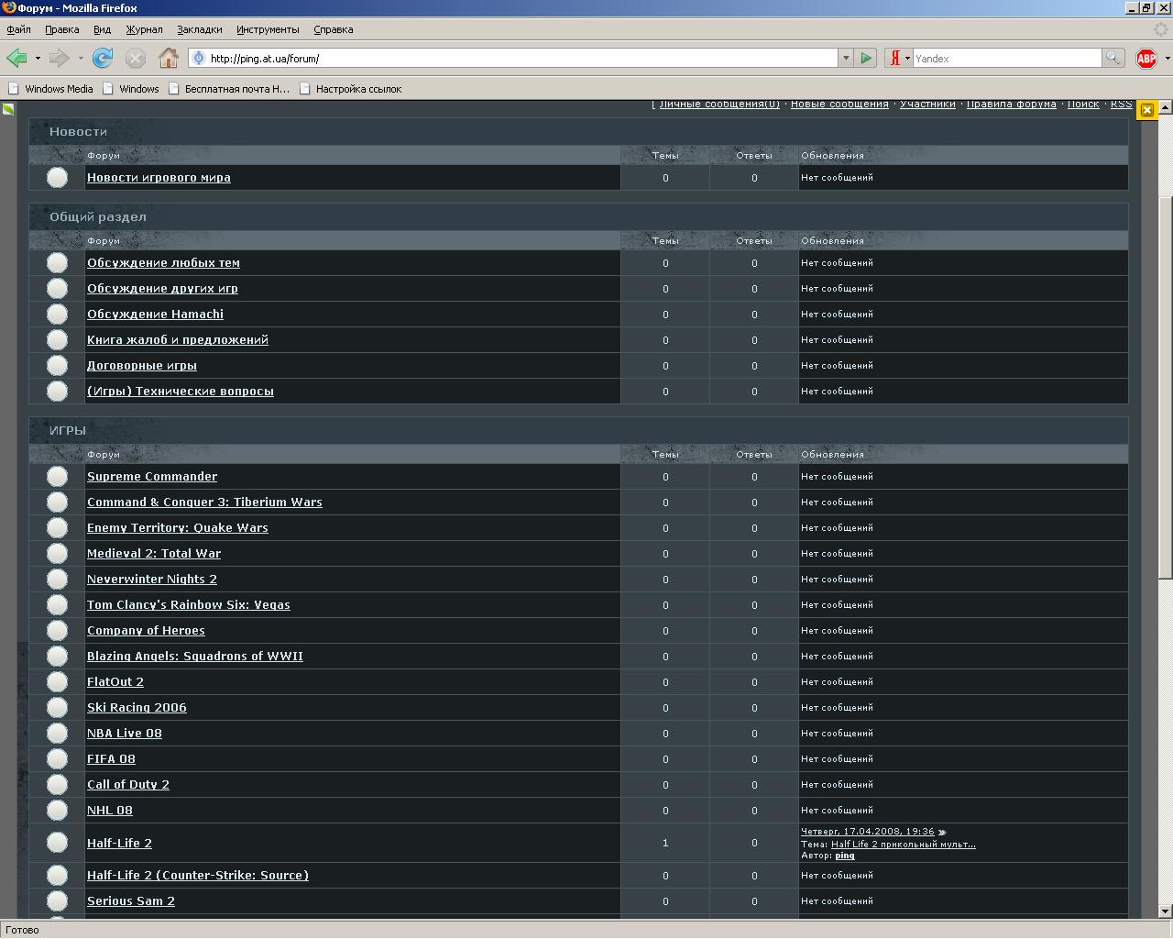Screen dimensions: 1173x939
Task: Open the Tom Clancy's Rainbow Six: Vegas forum
Action: coord(189,605)
